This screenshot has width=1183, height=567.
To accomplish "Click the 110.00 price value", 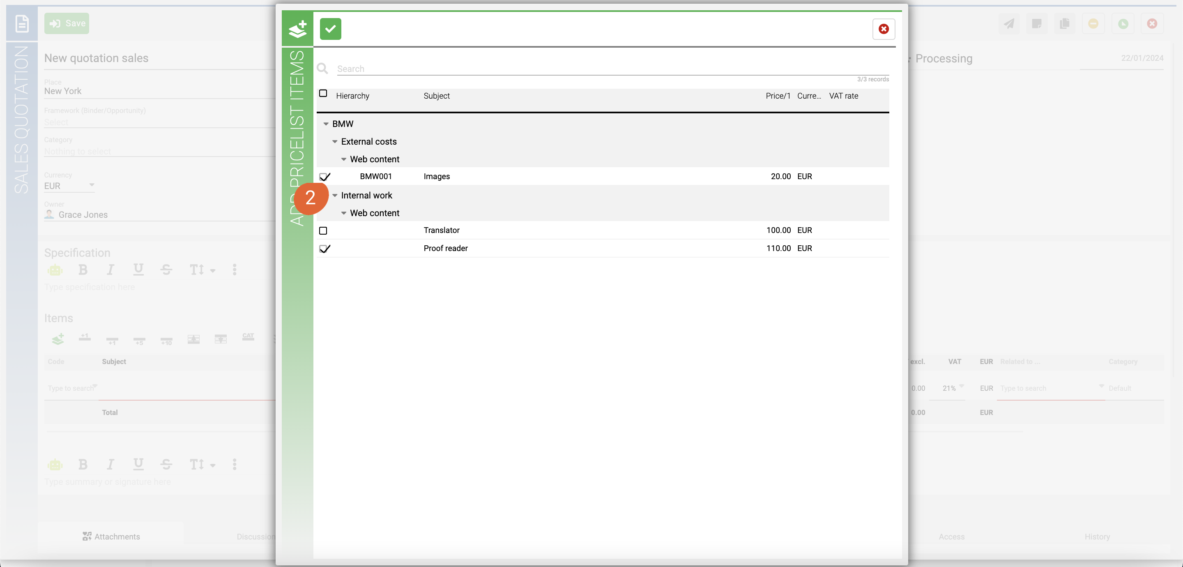I will click(x=778, y=248).
